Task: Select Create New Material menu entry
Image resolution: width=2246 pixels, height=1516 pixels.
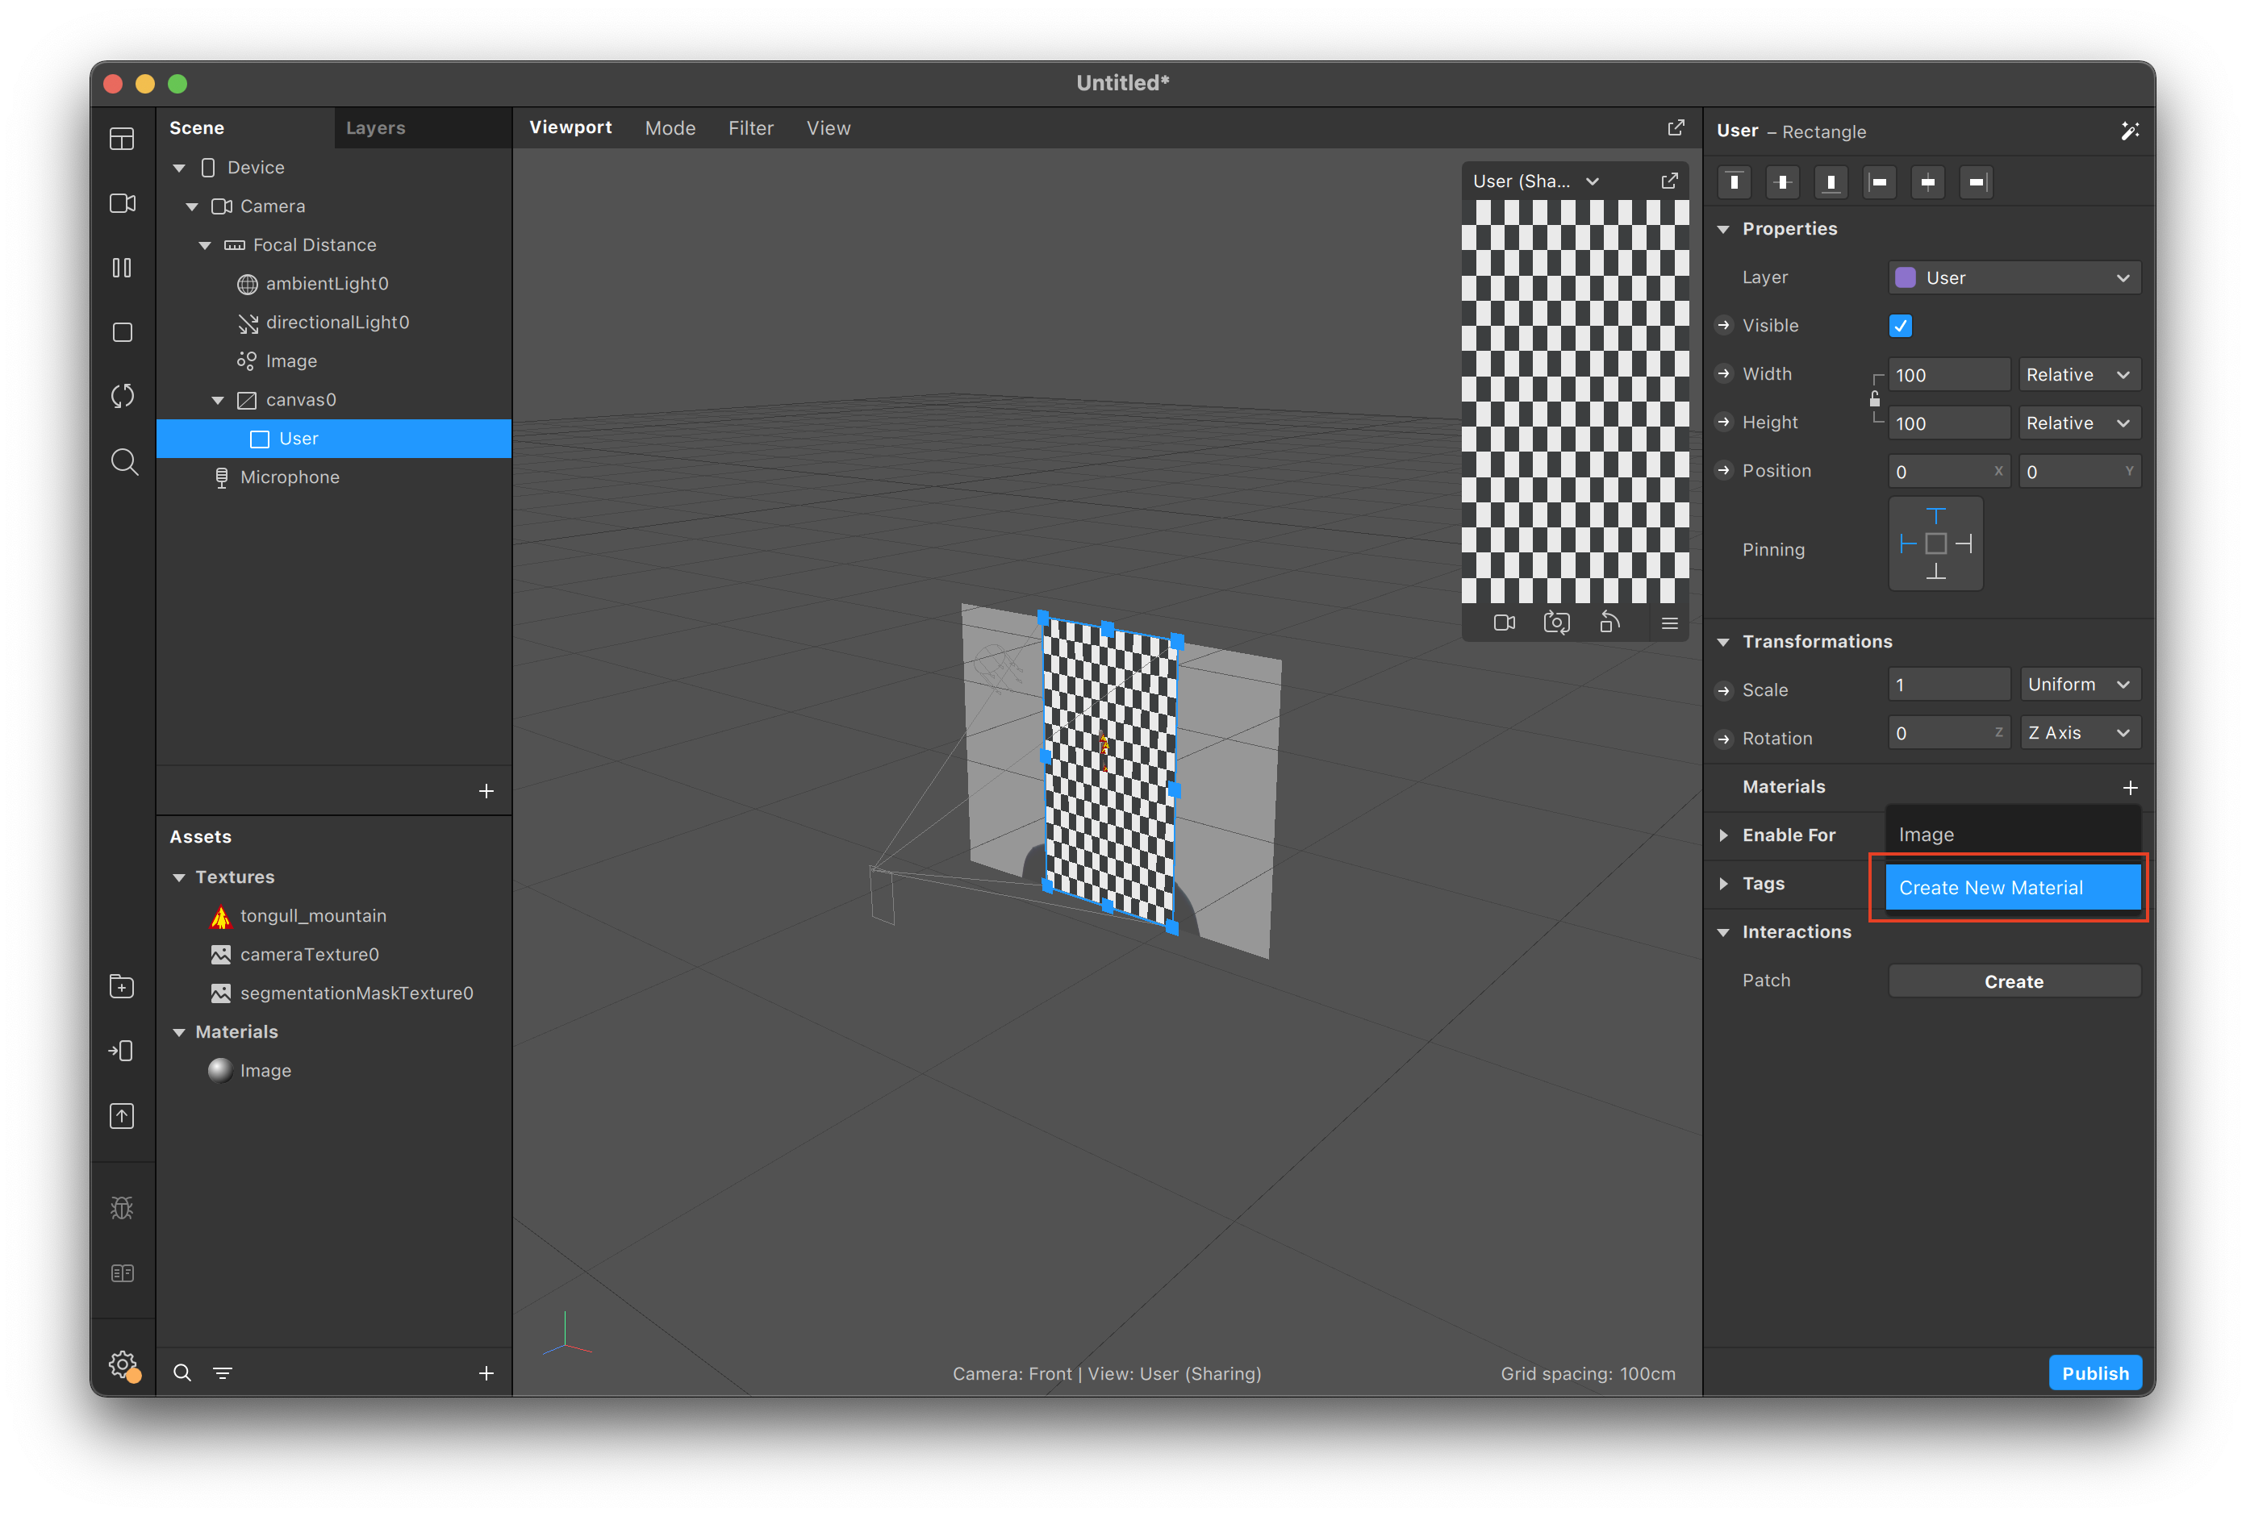Action: [x=2012, y=887]
